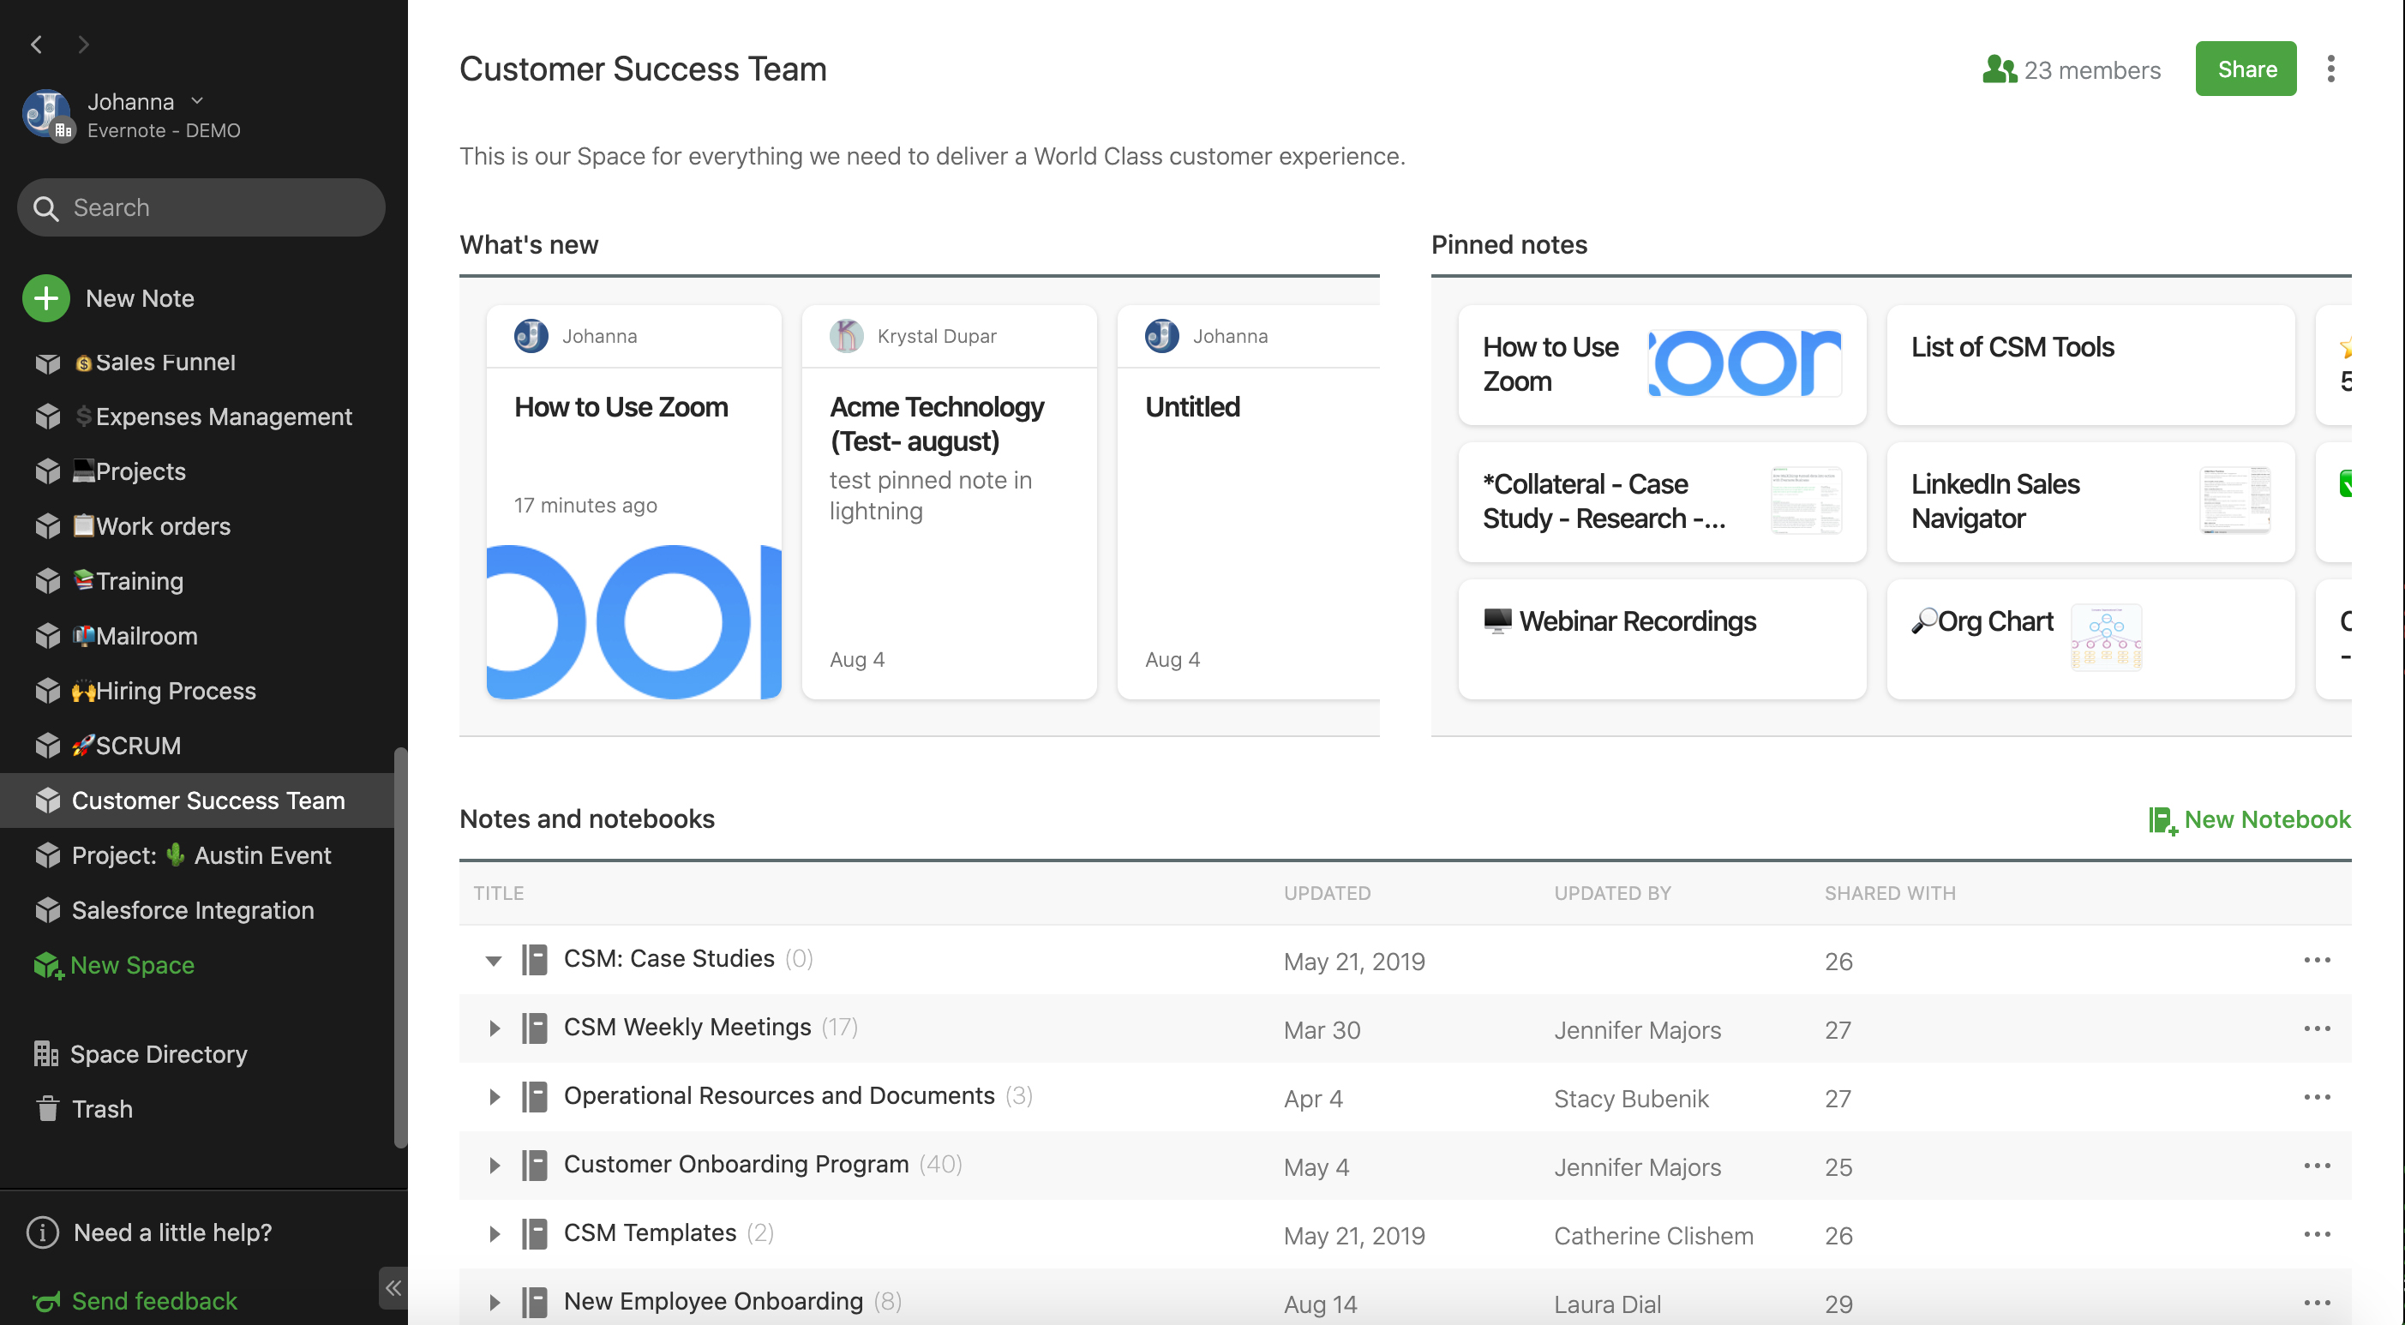Click the New Notebook link
Screen dimensions: 2405x1325
(x=2249, y=818)
